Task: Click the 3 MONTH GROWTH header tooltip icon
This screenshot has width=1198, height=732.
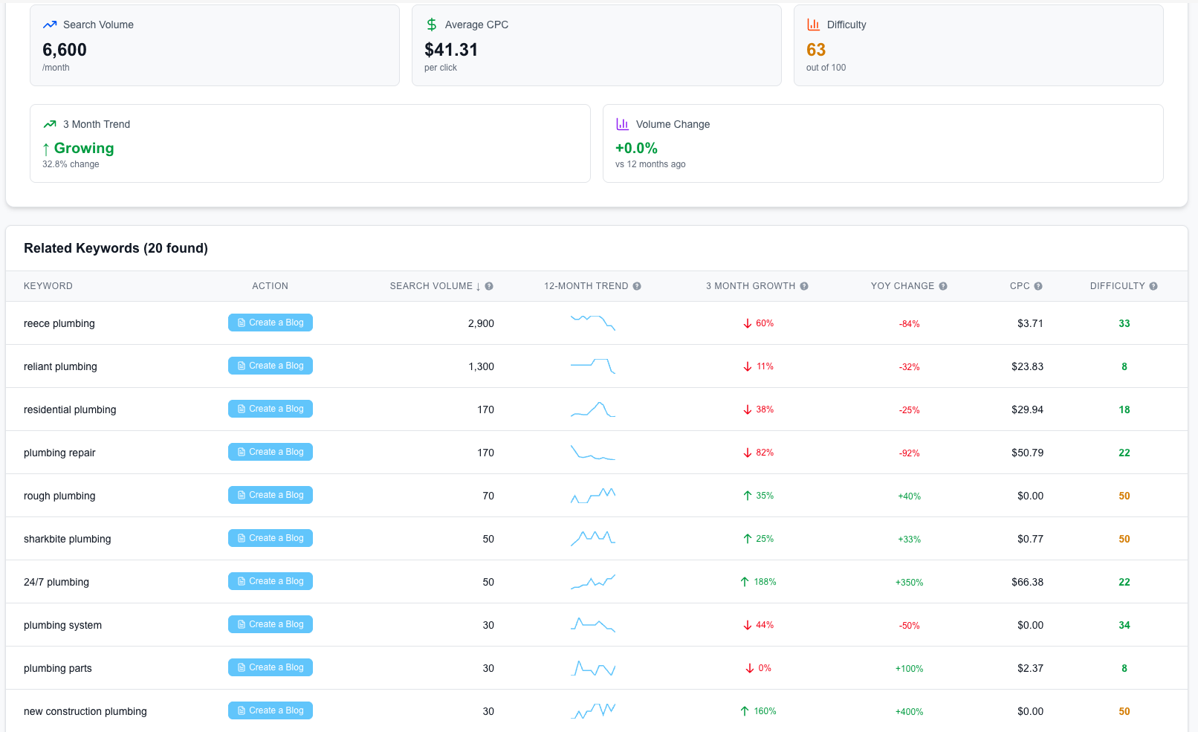Action: (x=804, y=285)
